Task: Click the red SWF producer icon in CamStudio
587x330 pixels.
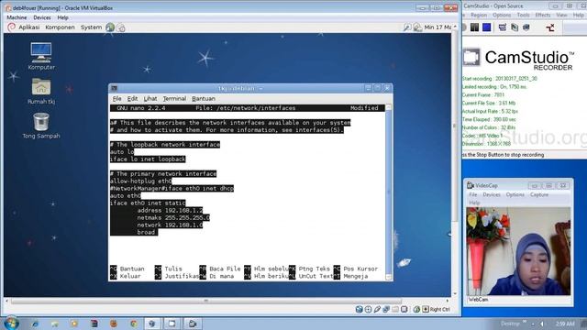Action: click(x=550, y=27)
